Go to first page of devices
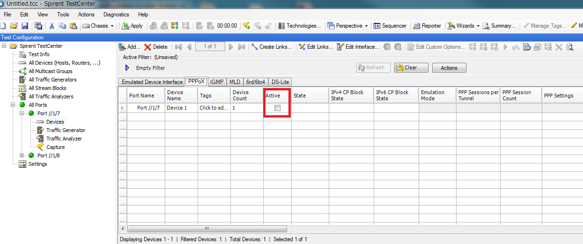583x244 pixels. pos(178,47)
